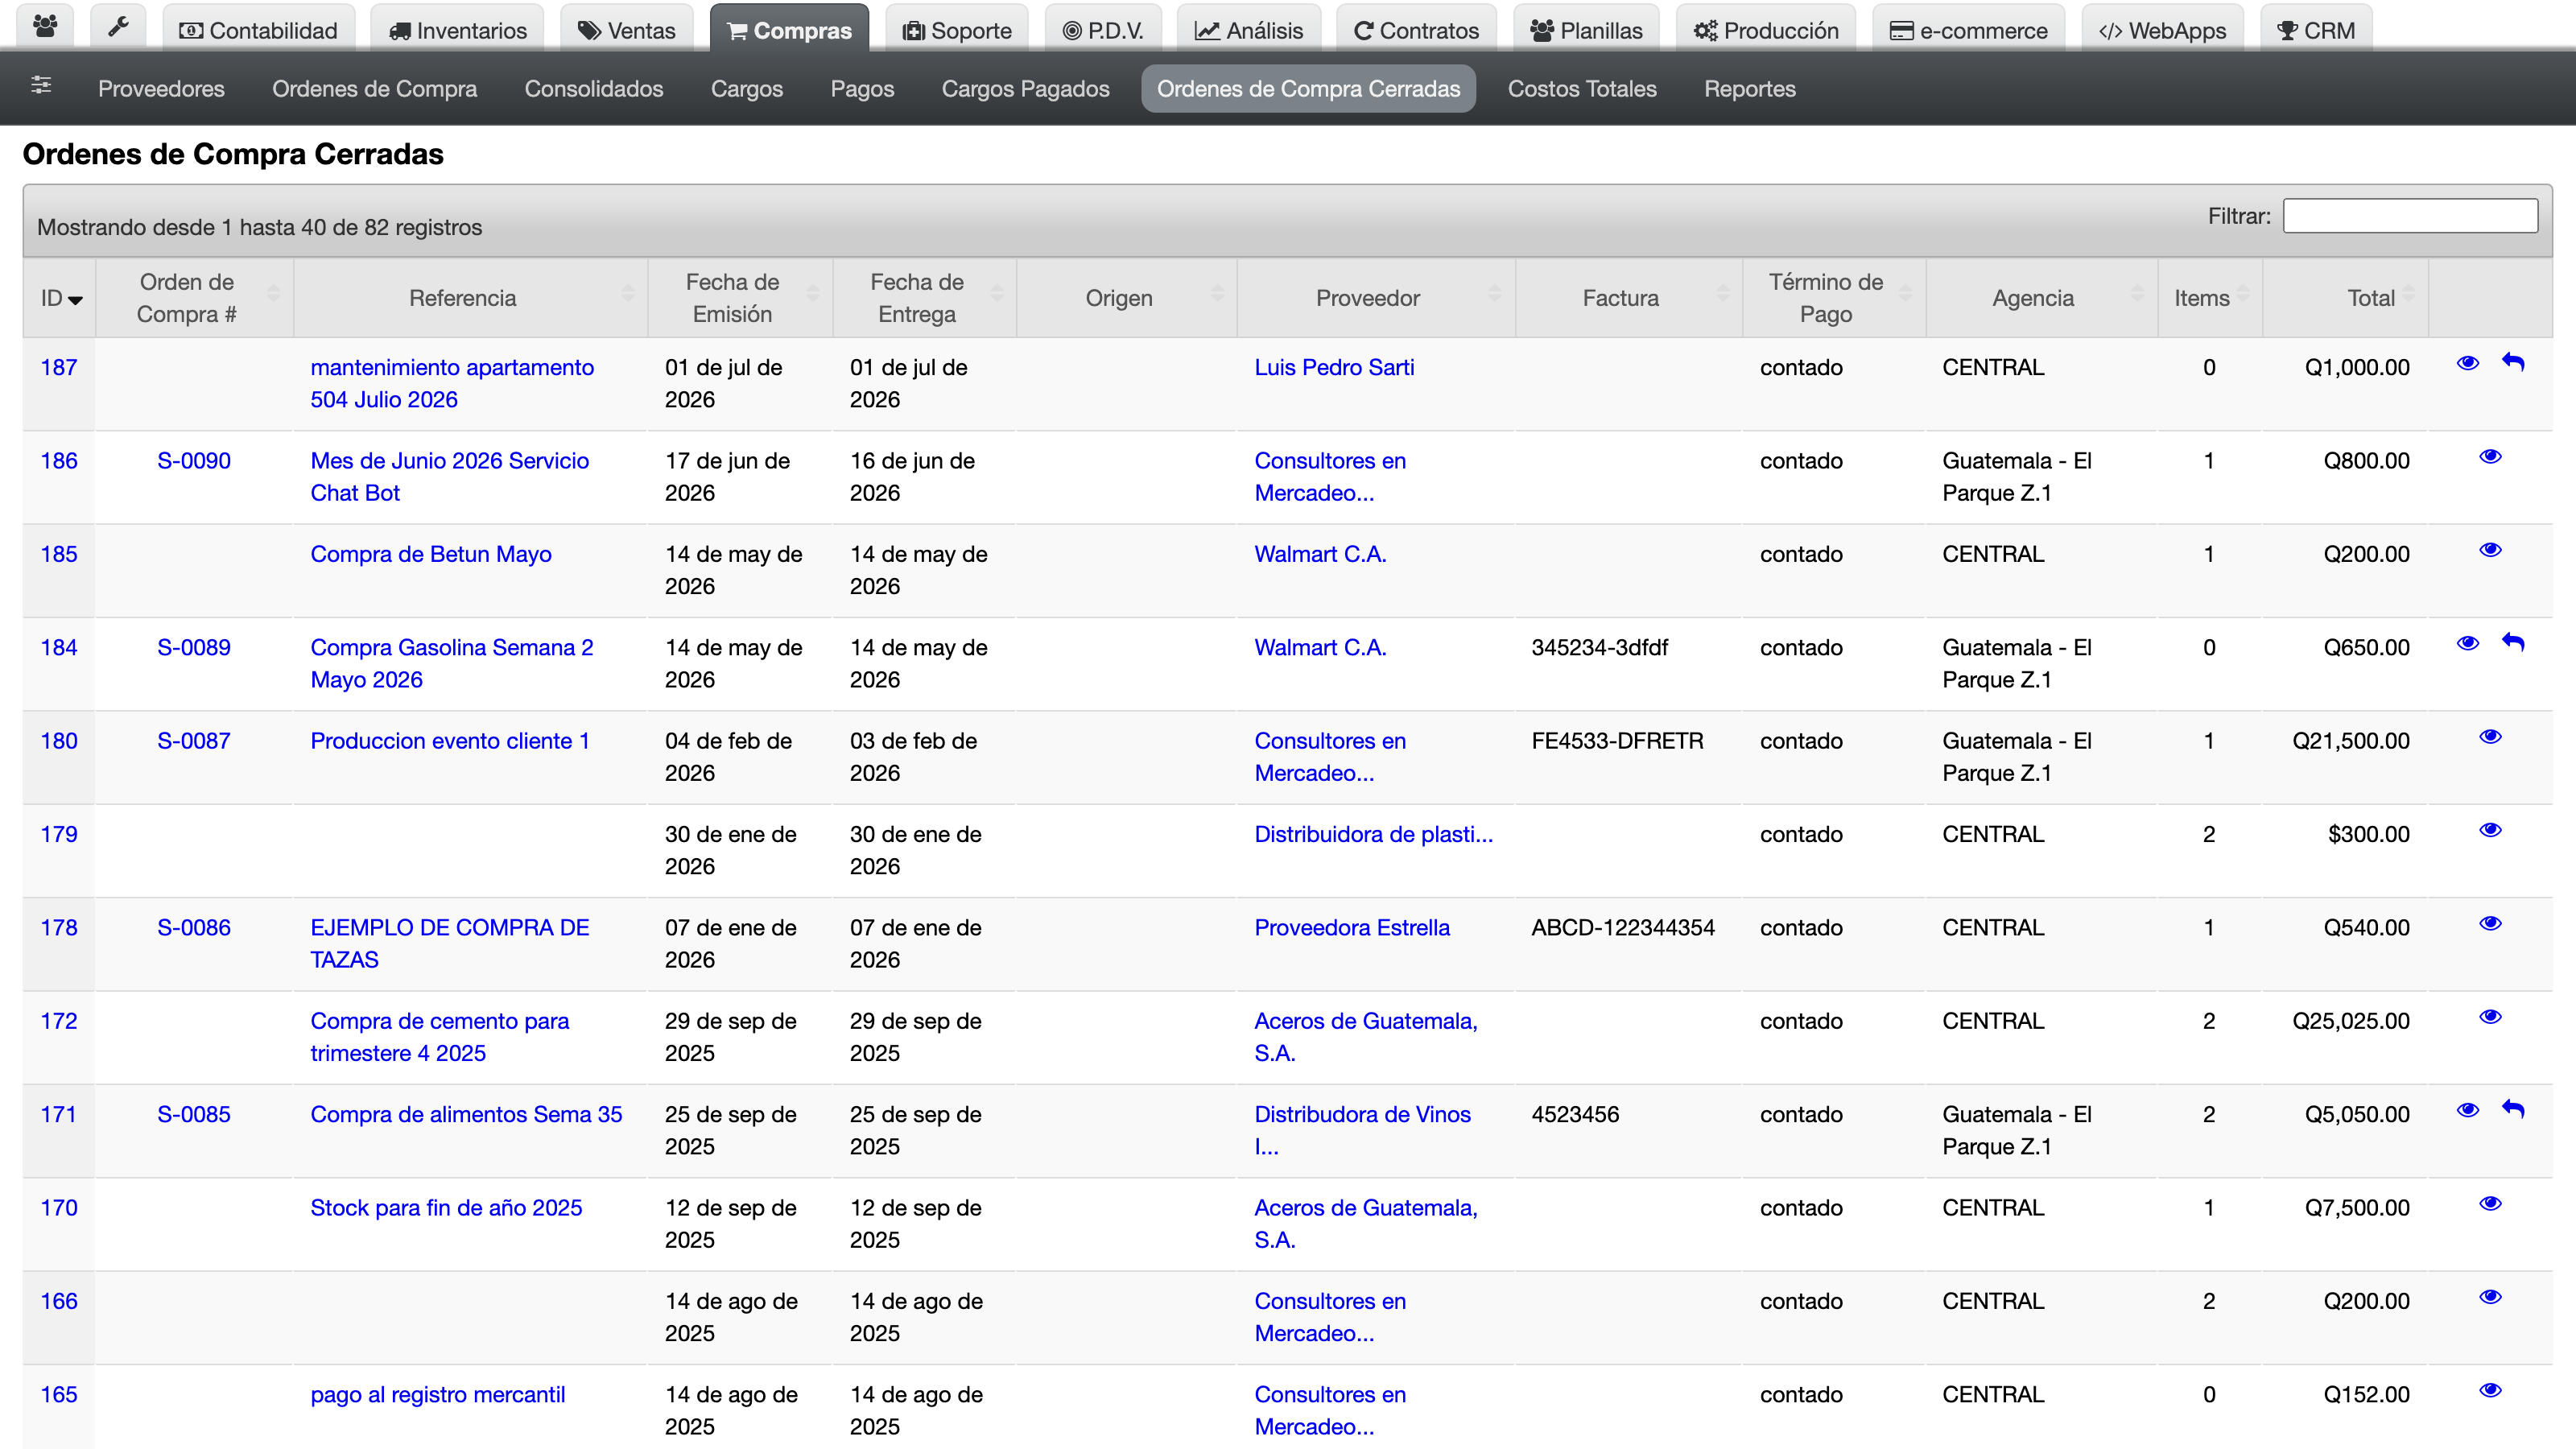This screenshot has height=1449, width=2576.
Task: Open Produccion evento cliente 1 reference
Action: [x=450, y=740]
